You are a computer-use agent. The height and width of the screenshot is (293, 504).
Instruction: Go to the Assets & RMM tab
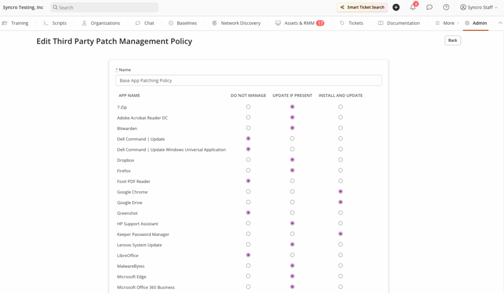299,23
